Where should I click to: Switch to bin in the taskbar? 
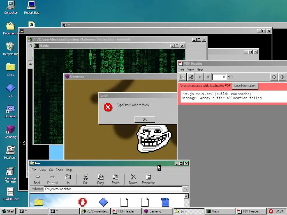(189, 211)
